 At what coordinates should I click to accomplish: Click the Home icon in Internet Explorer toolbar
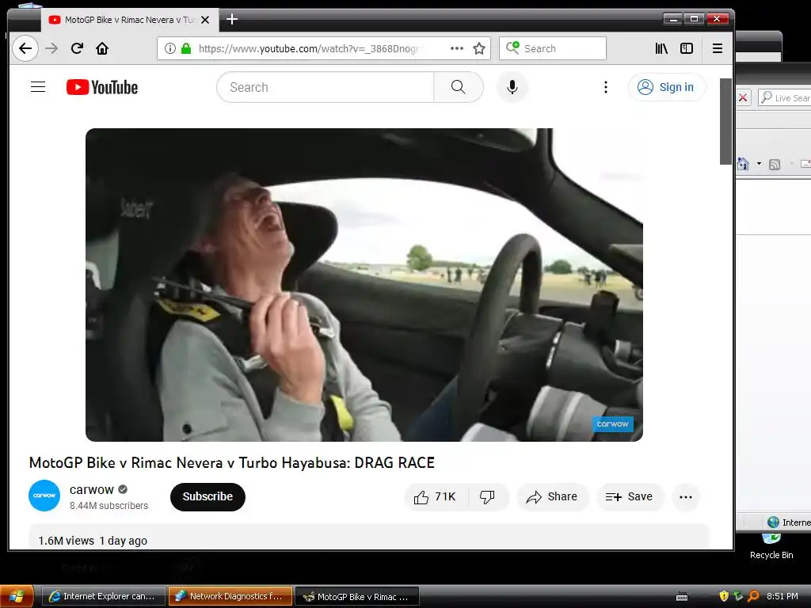[x=743, y=164]
